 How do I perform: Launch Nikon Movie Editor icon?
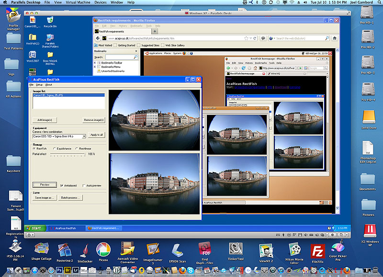[294, 250]
